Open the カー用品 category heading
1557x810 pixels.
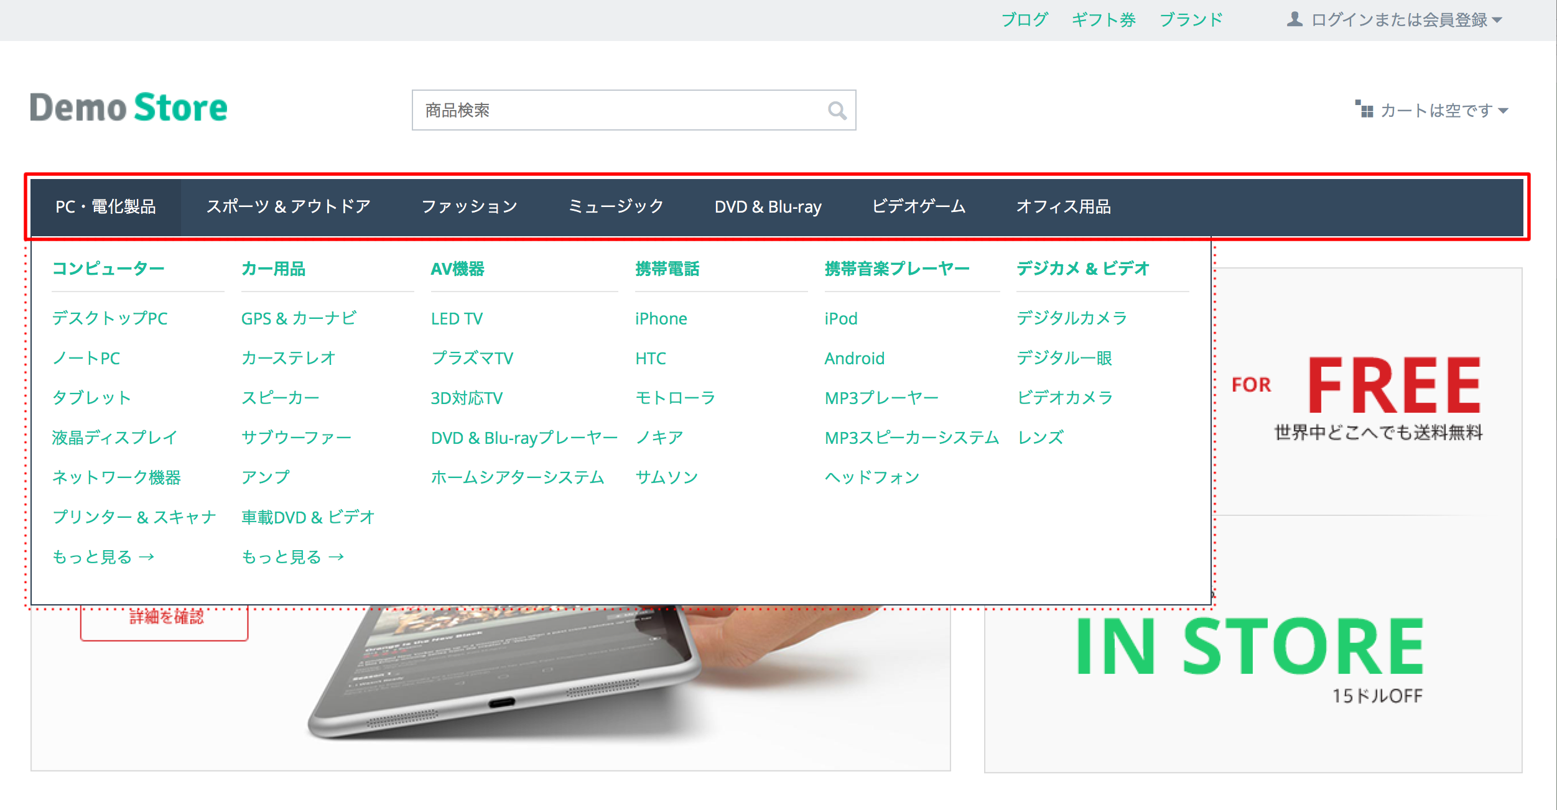coord(273,269)
